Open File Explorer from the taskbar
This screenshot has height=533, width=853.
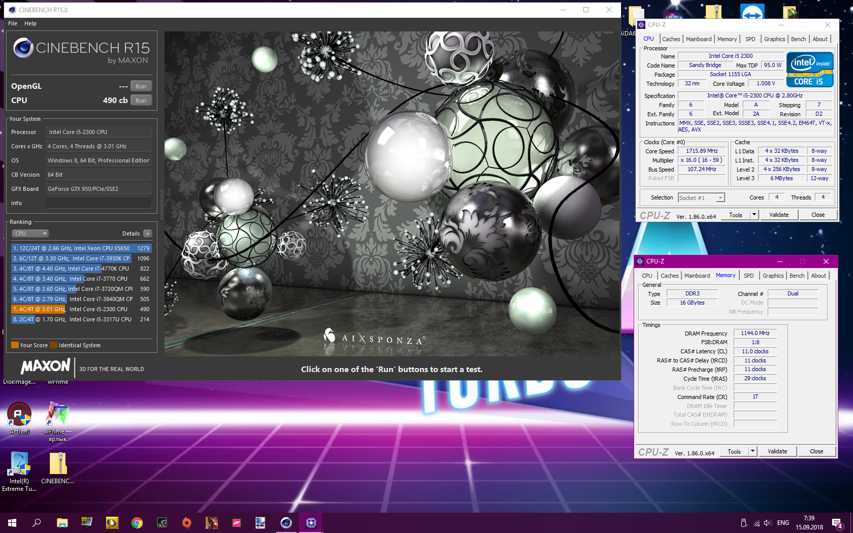62,522
